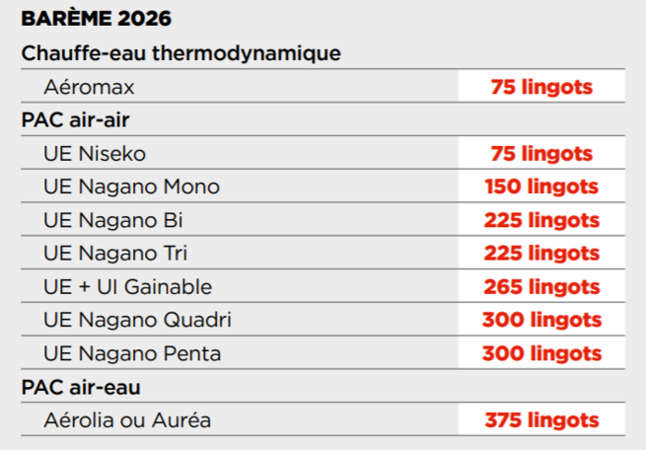Select 225 lingots in the Nagano Tri row

click(x=541, y=254)
